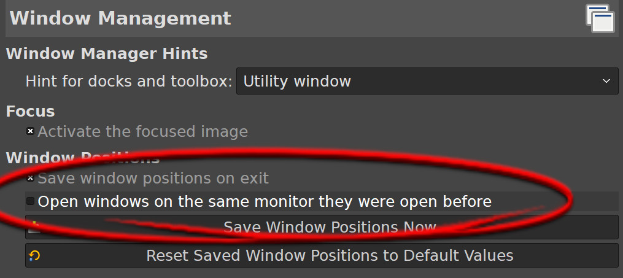The width and height of the screenshot is (623, 278).
Task: Disable Save window positions on exit
Action: coord(30,179)
